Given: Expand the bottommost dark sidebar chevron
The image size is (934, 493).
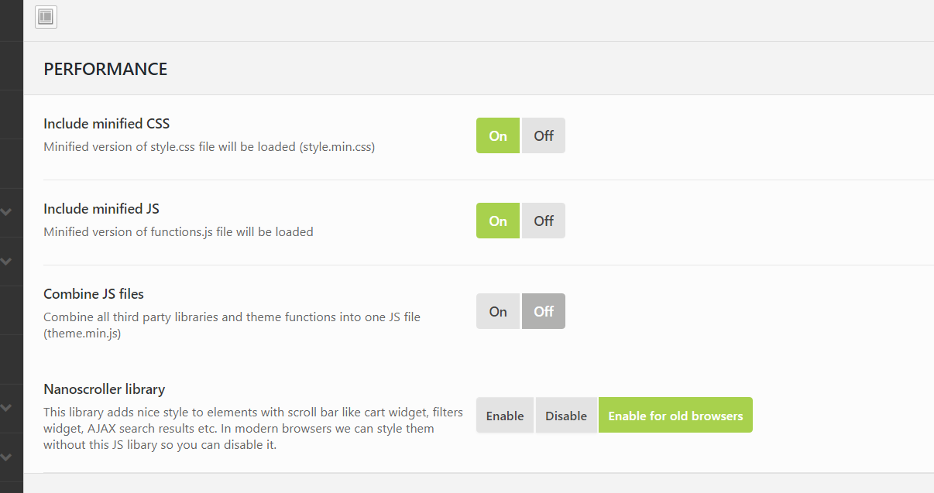Looking at the screenshot, I should point(7,457).
